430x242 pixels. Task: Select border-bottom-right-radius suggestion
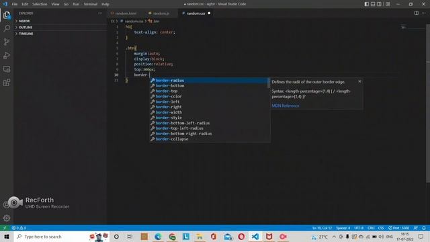209,134
